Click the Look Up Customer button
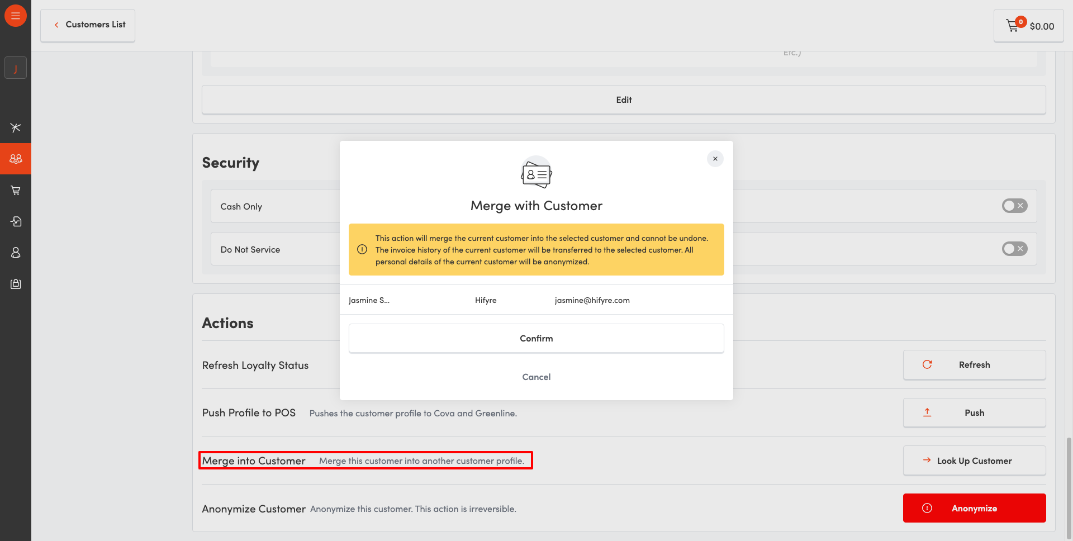 click(x=974, y=461)
